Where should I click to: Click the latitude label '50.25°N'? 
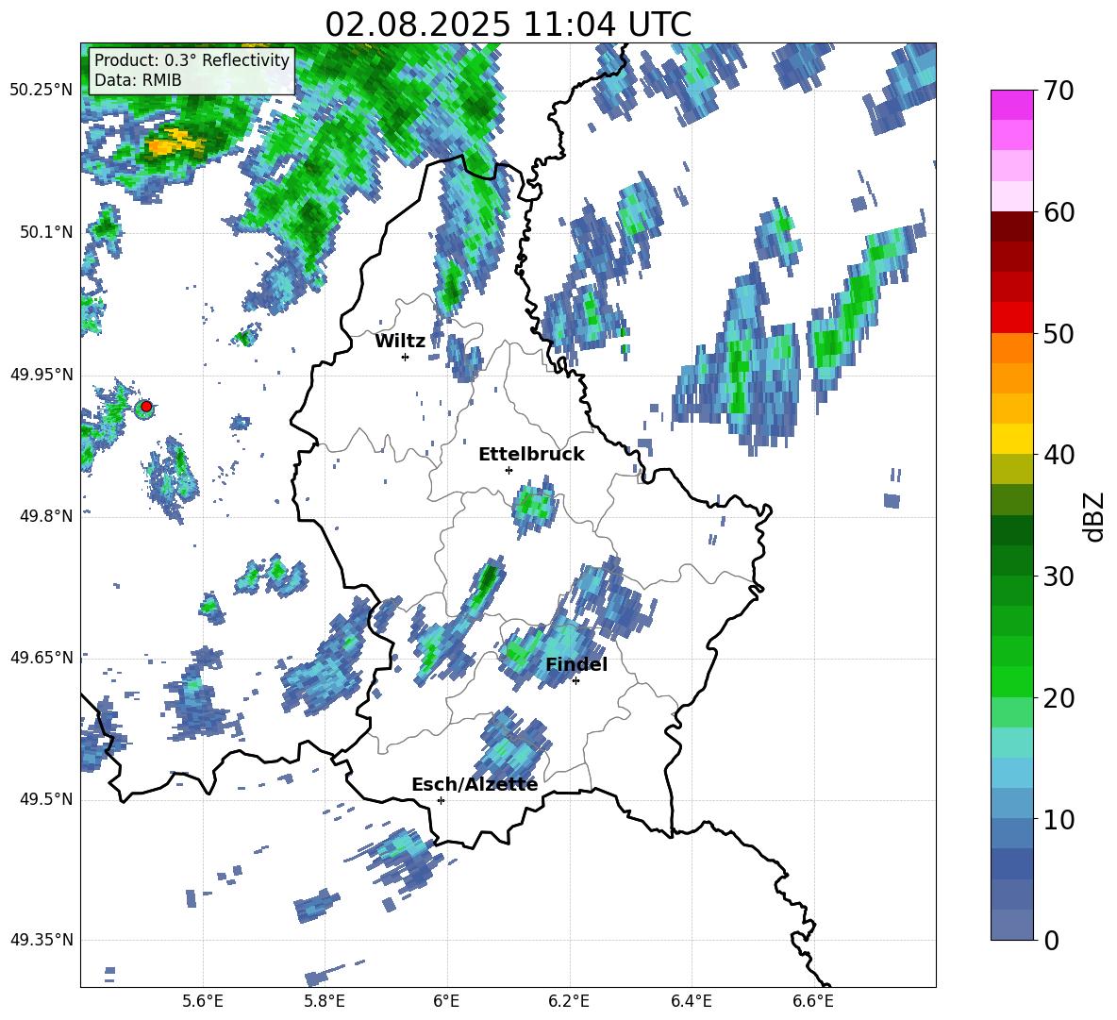point(42,91)
